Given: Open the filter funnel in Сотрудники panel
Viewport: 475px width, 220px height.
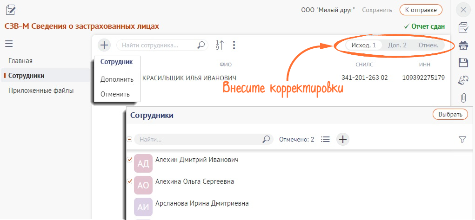Looking at the screenshot, I should pos(462,139).
